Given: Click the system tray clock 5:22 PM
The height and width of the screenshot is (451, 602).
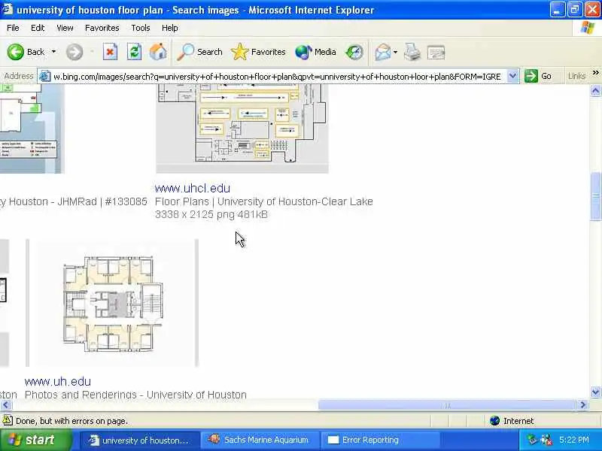Looking at the screenshot, I should [574, 440].
